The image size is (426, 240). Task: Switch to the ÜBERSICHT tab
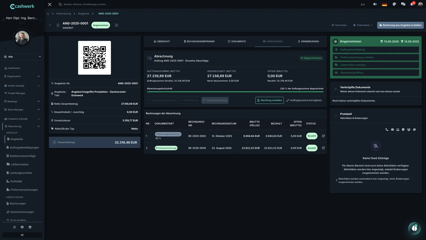tap(162, 42)
